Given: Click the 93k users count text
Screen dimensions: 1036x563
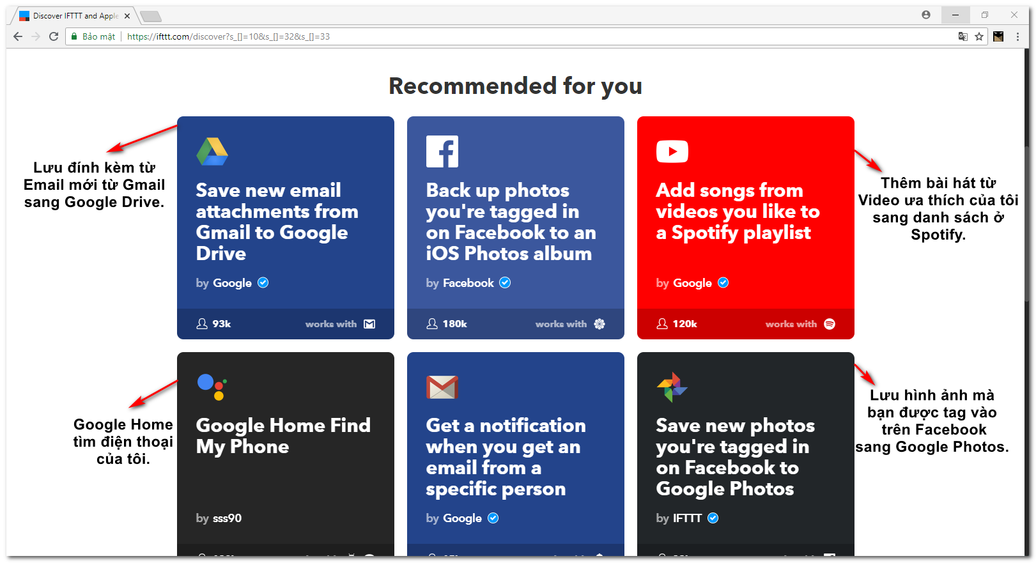Looking at the screenshot, I should pos(222,324).
